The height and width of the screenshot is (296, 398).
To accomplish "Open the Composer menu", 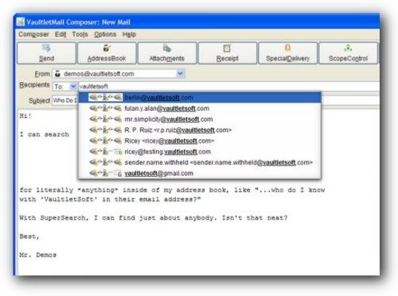I will tap(33, 34).
